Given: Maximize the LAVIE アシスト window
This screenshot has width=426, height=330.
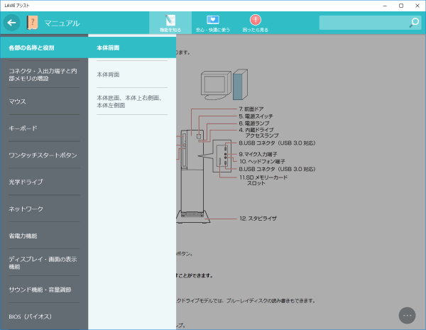Looking at the screenshot, I should click(401, 6).
